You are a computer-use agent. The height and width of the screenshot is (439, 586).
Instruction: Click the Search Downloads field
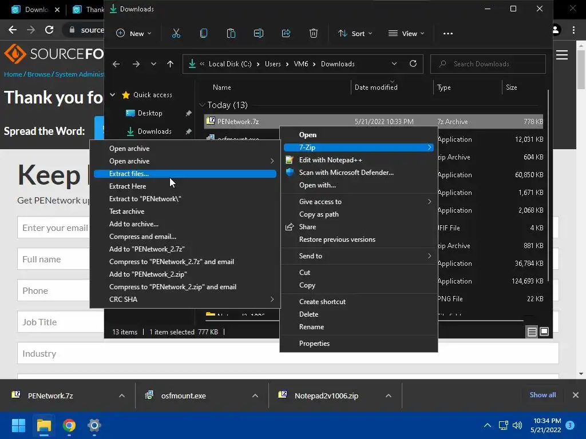(488, 64)
